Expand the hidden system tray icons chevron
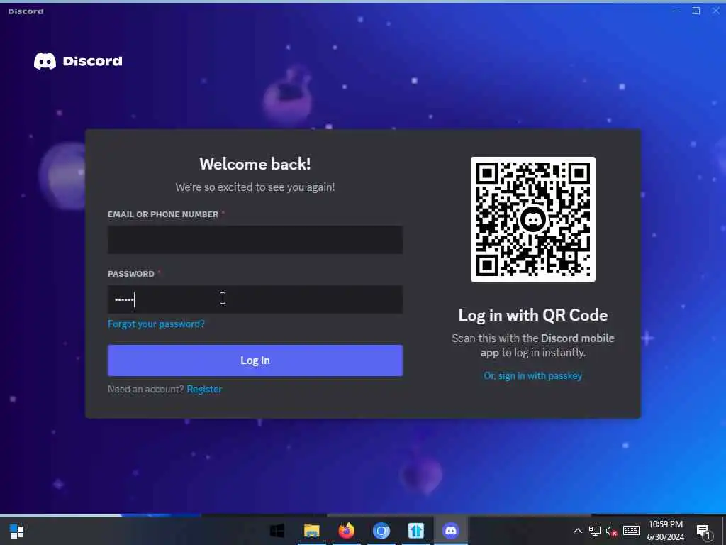The width and height of the screenshot is (726, 545). point(577,531)
